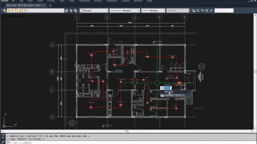Toggle the layer on/off lightbulb icon
257x144 pixels.
(9, 10)
